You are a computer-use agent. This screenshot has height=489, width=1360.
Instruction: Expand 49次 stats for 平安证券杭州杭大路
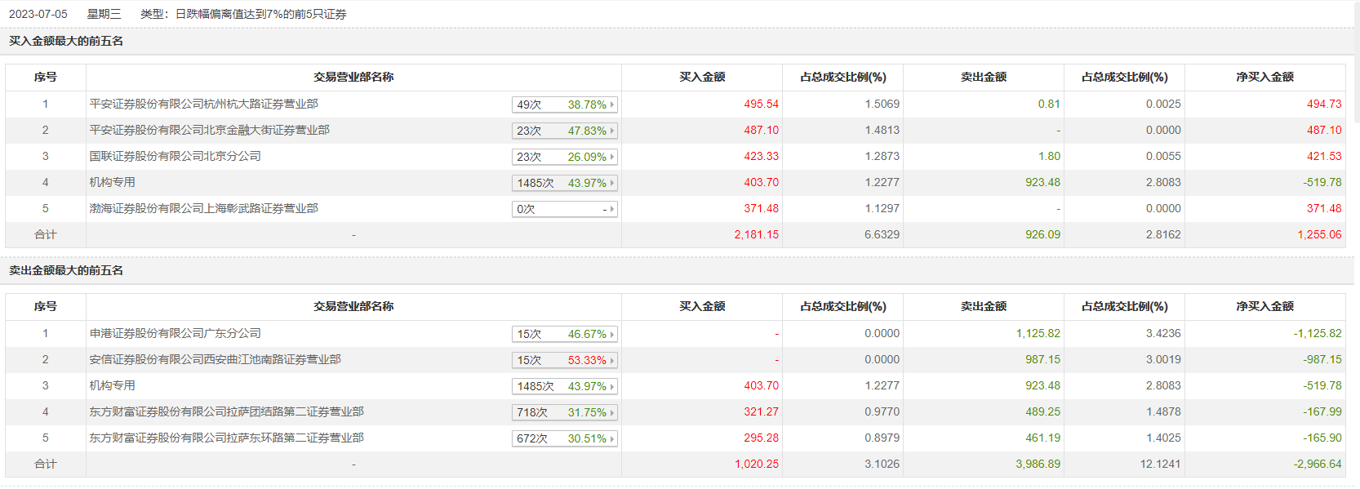564,104
